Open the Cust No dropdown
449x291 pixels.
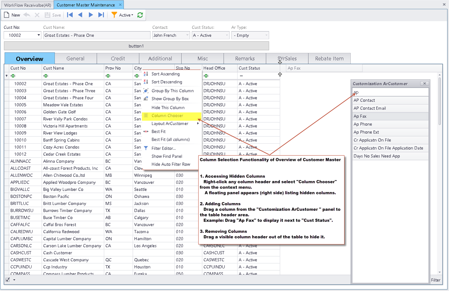pos(38,35)
